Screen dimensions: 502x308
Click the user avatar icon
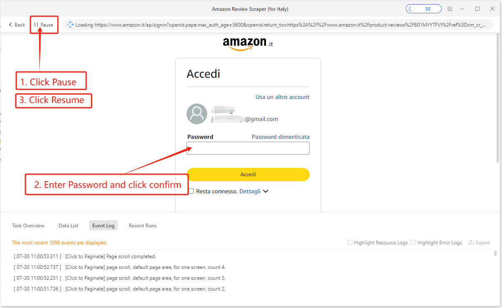coord(197,114)
